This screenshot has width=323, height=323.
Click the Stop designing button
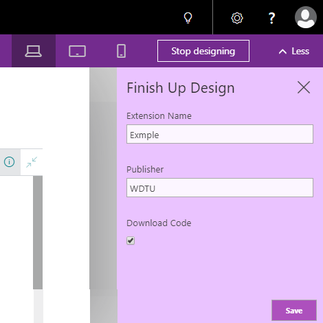point(203,51)
